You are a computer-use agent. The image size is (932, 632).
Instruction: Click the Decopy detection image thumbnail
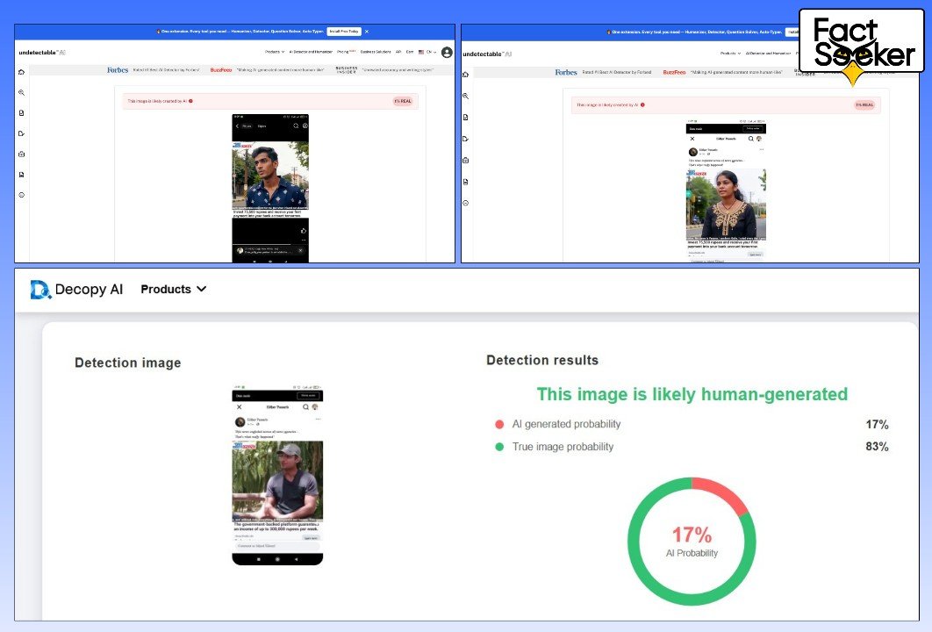(277, 475)
